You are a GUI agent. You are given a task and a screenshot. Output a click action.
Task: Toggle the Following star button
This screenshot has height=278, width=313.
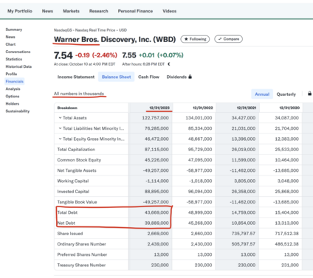click(x=195, y=39)
